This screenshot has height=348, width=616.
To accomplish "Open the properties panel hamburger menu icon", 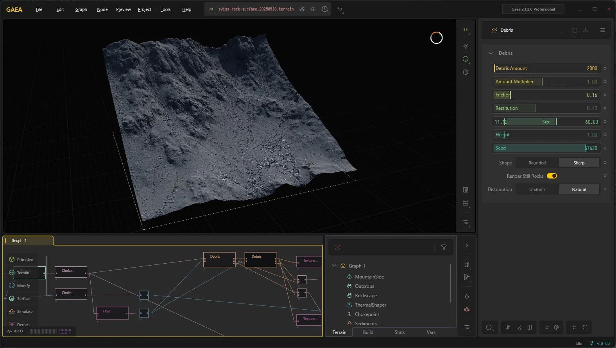I will coord(602,30).
